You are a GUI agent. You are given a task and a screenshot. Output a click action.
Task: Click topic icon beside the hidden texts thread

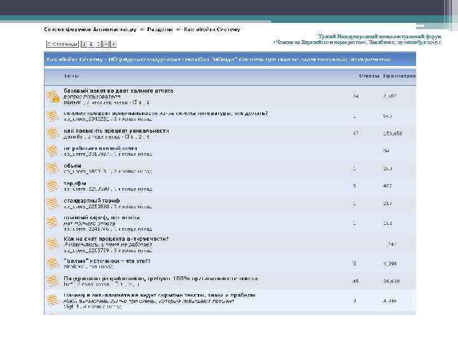point(53,300)
